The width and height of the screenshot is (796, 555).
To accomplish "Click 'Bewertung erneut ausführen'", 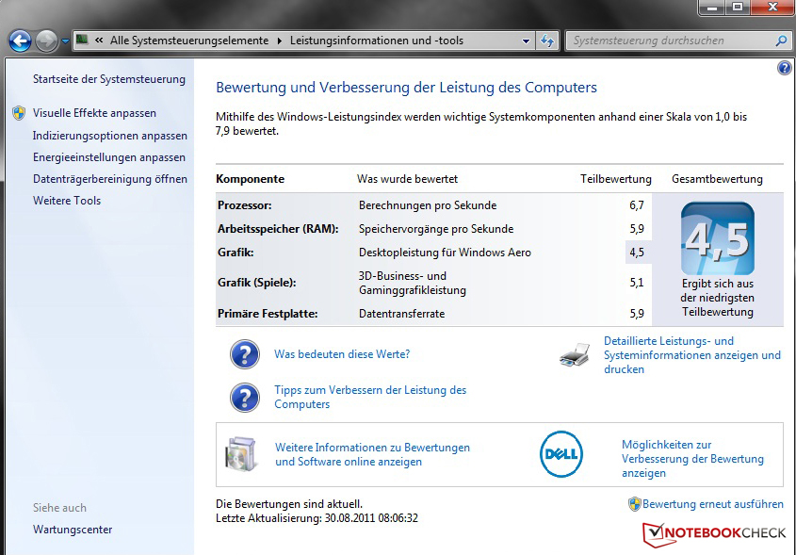I will (x=713, y=504).
